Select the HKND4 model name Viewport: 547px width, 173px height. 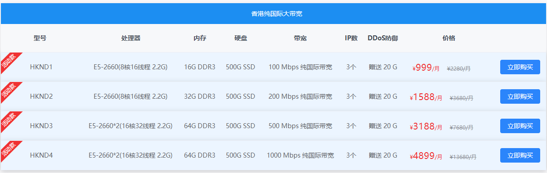point(41,155)
